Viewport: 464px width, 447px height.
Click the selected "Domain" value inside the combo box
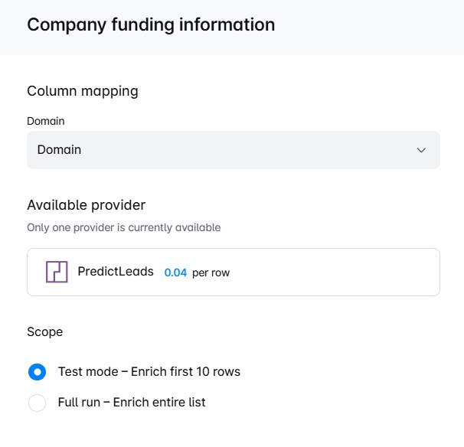[59, 150]
